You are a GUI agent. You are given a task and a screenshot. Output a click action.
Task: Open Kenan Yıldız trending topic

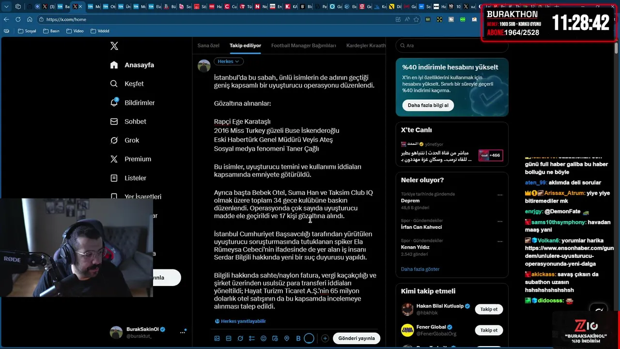[415, 247]
